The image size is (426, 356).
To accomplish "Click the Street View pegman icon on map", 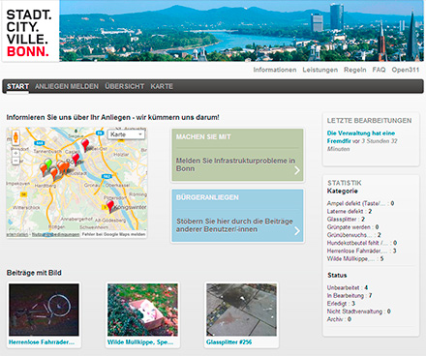I will pos(15,137).
